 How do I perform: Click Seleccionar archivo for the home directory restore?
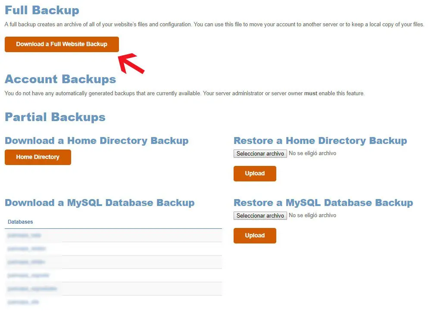[260, 153]
